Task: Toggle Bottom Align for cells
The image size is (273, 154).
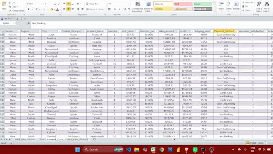Action: [x=73, y=4]
